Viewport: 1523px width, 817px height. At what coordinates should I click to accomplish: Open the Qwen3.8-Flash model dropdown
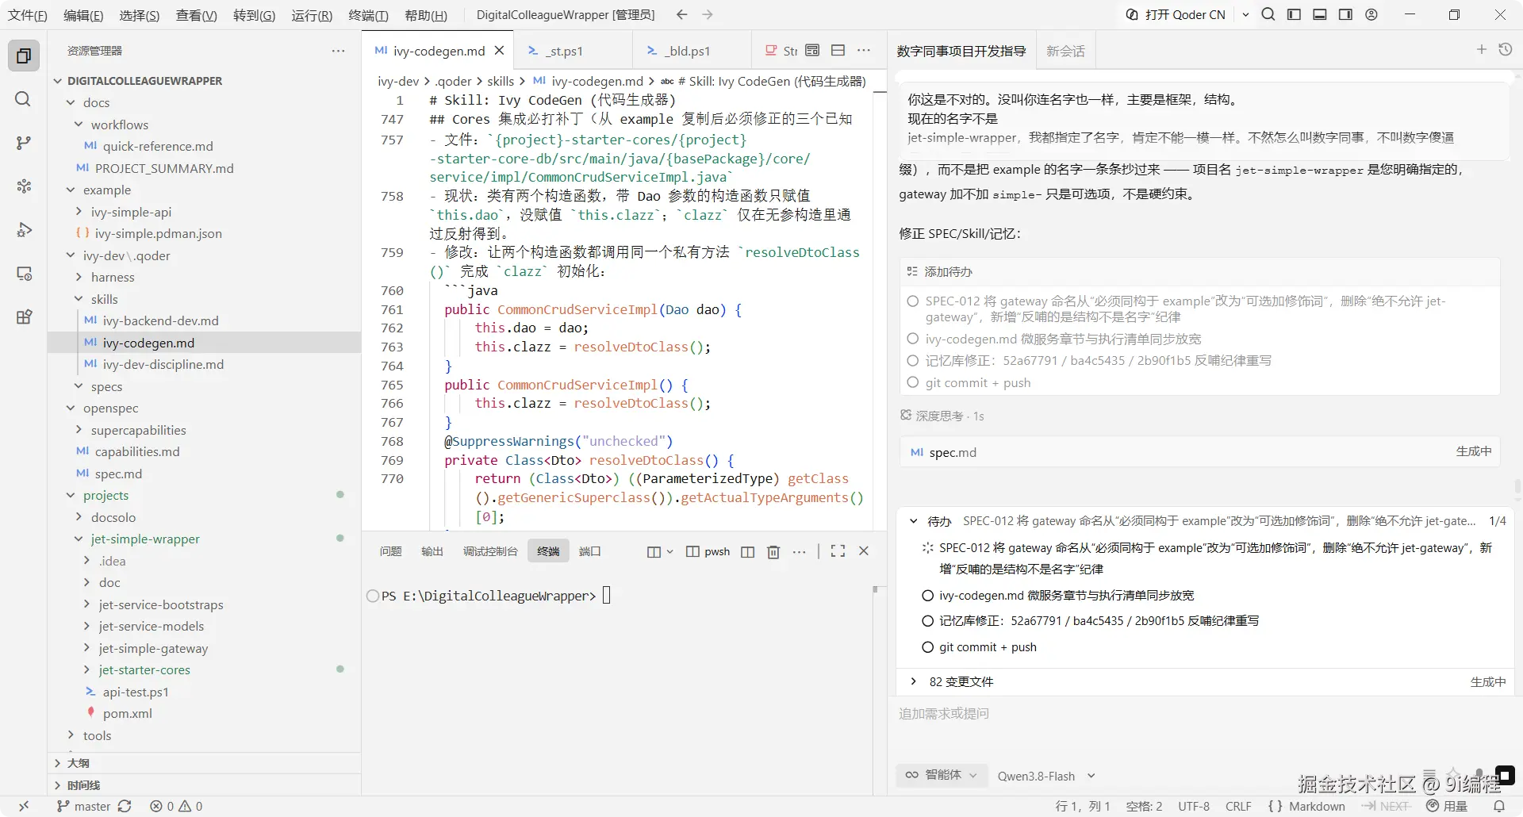(x=1046, y=776)
